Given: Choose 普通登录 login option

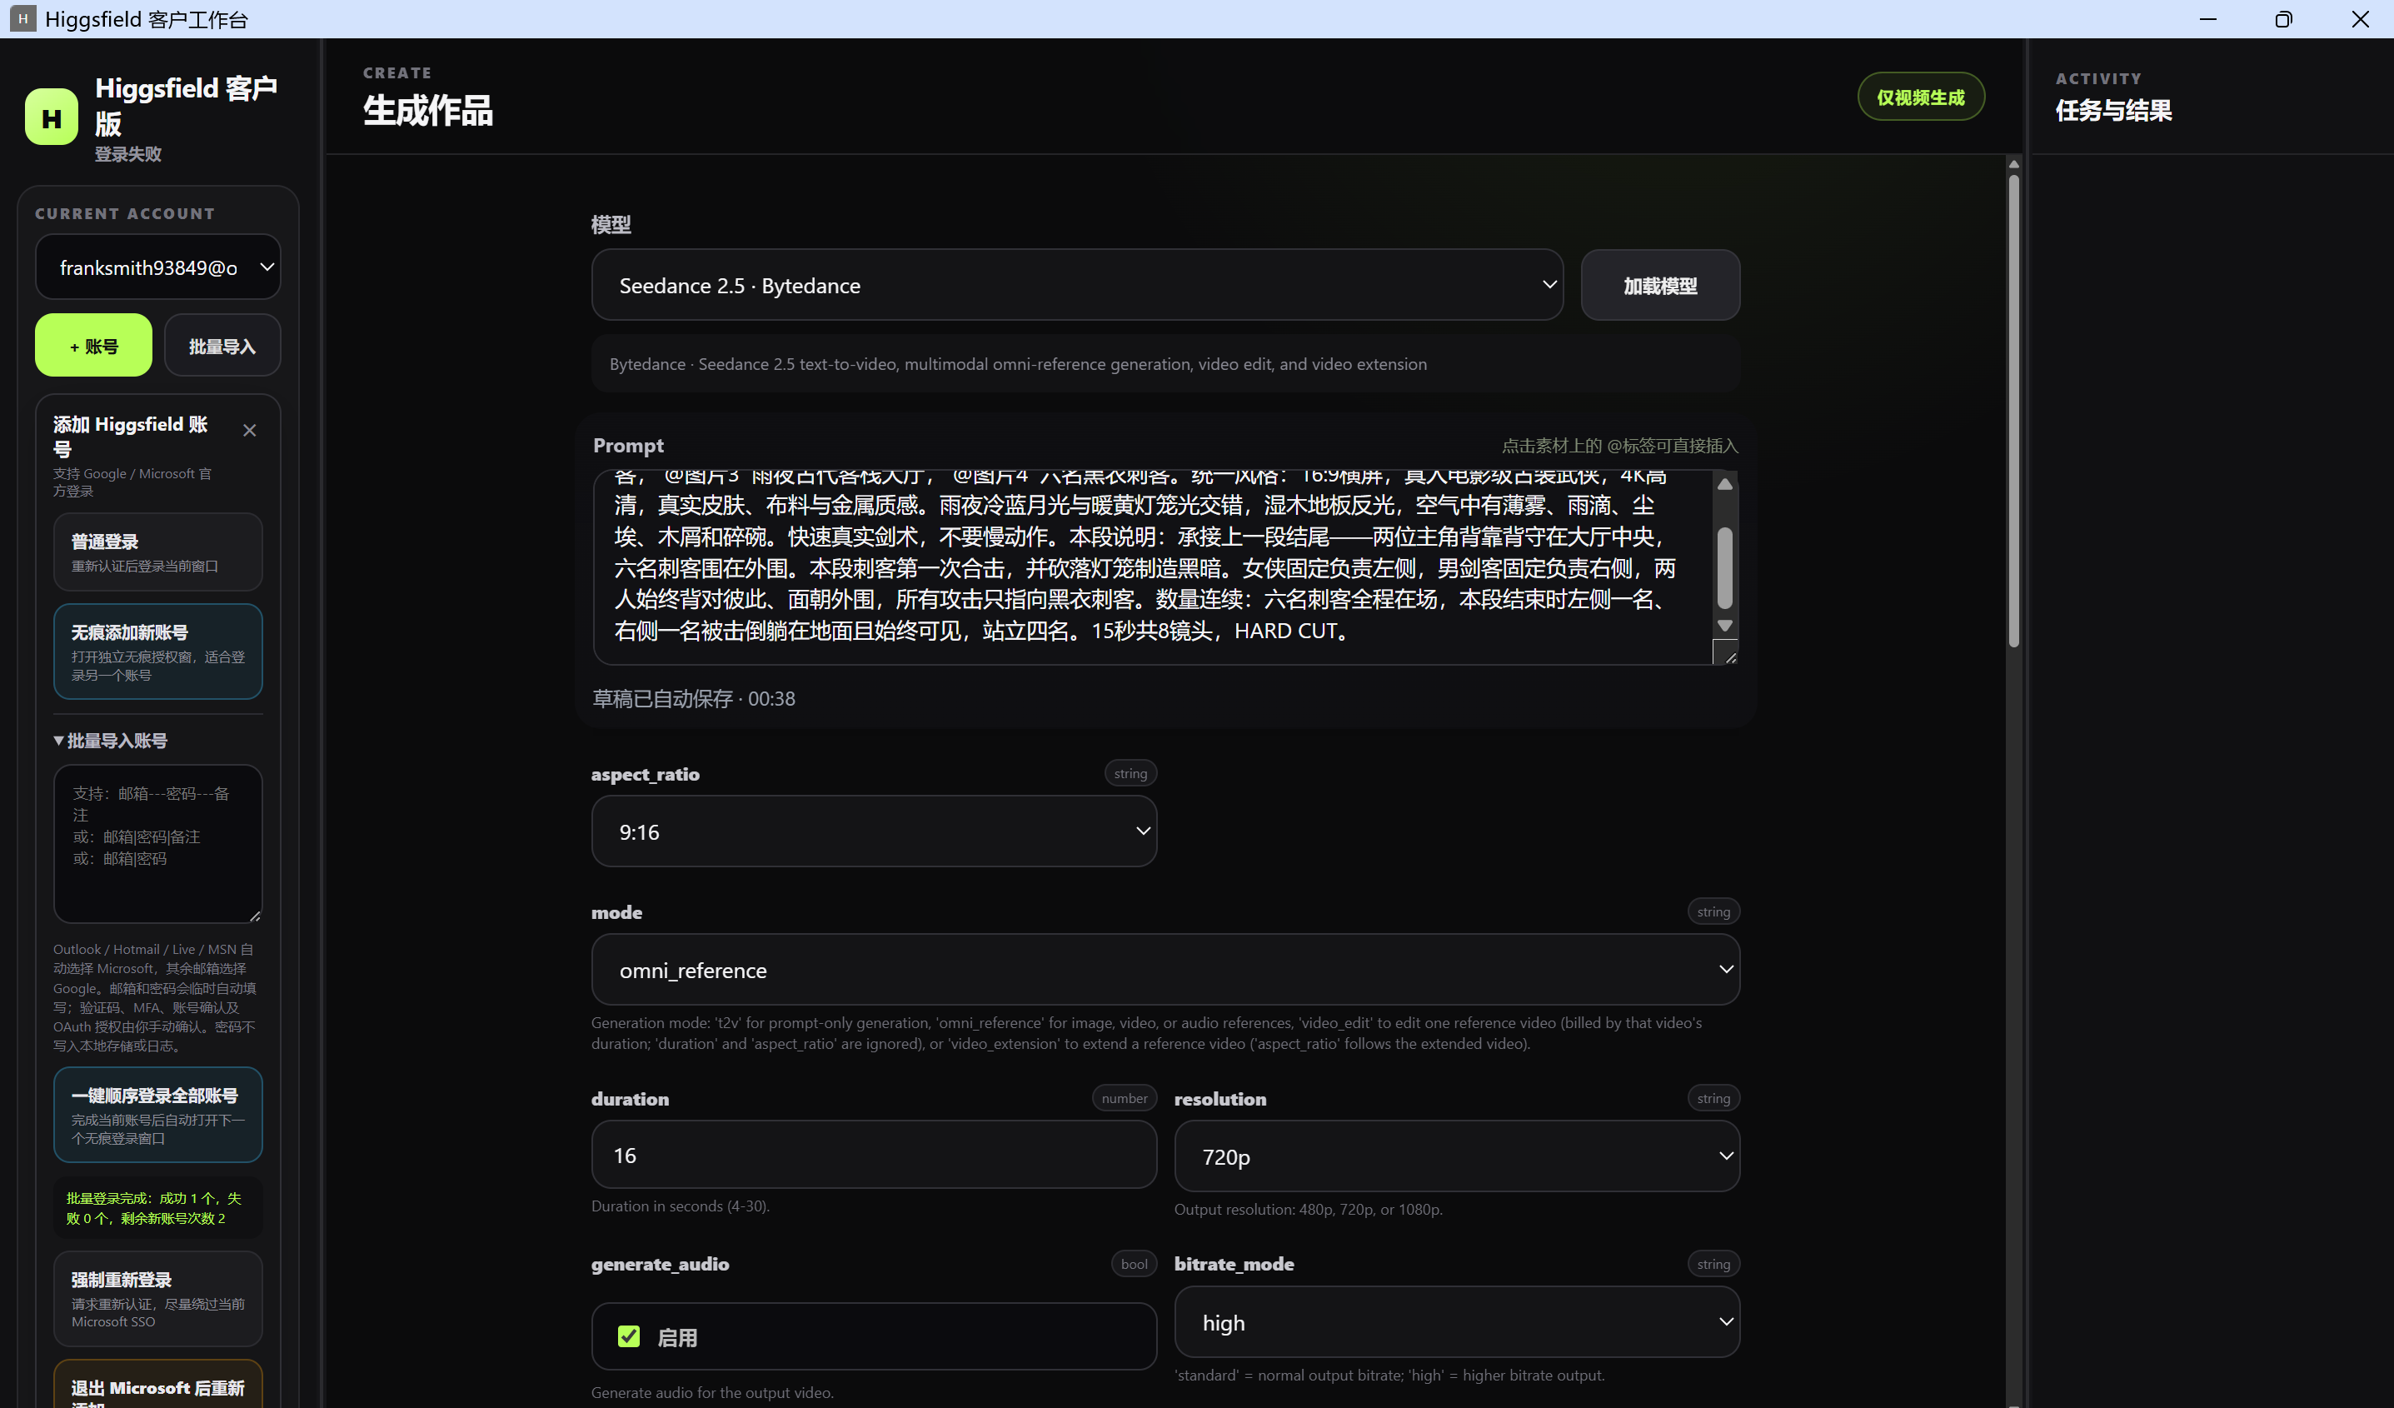Looking at the screenshot, I should point(157,552).
